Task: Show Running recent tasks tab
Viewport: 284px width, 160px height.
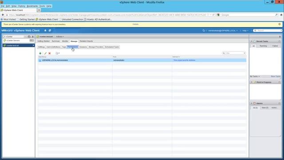Action: coord(263,46)
